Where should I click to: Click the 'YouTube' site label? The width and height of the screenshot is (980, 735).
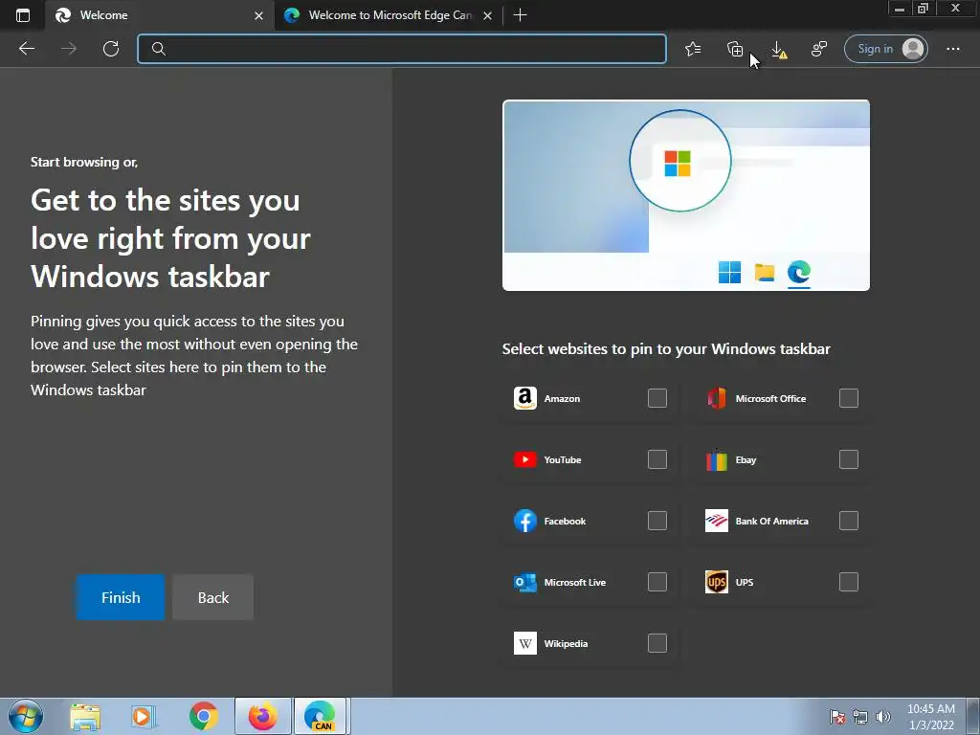click(563, 460)
